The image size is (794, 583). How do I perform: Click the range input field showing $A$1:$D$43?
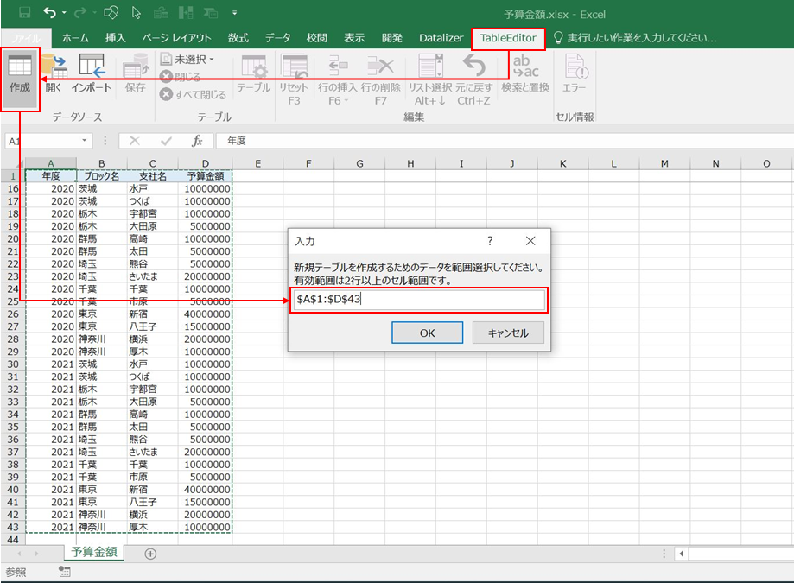[x=418, y=300]
